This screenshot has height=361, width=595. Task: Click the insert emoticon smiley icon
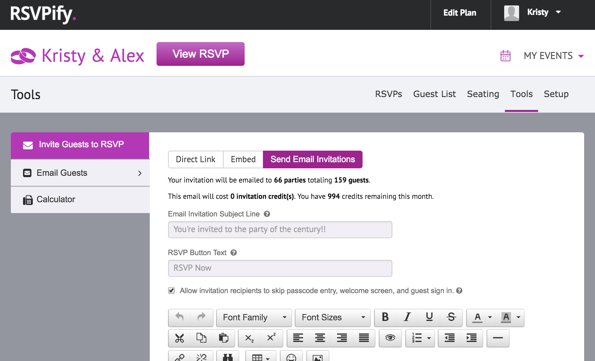[x=291, y=358]
